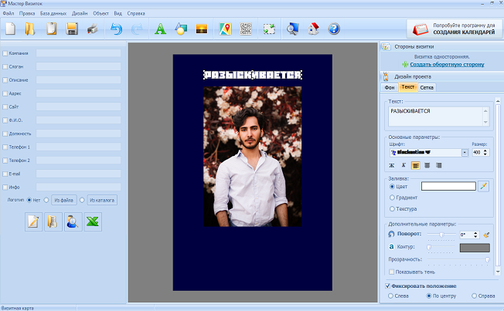Open the Правка menu

pyautogui.click(x=27, y=13)
